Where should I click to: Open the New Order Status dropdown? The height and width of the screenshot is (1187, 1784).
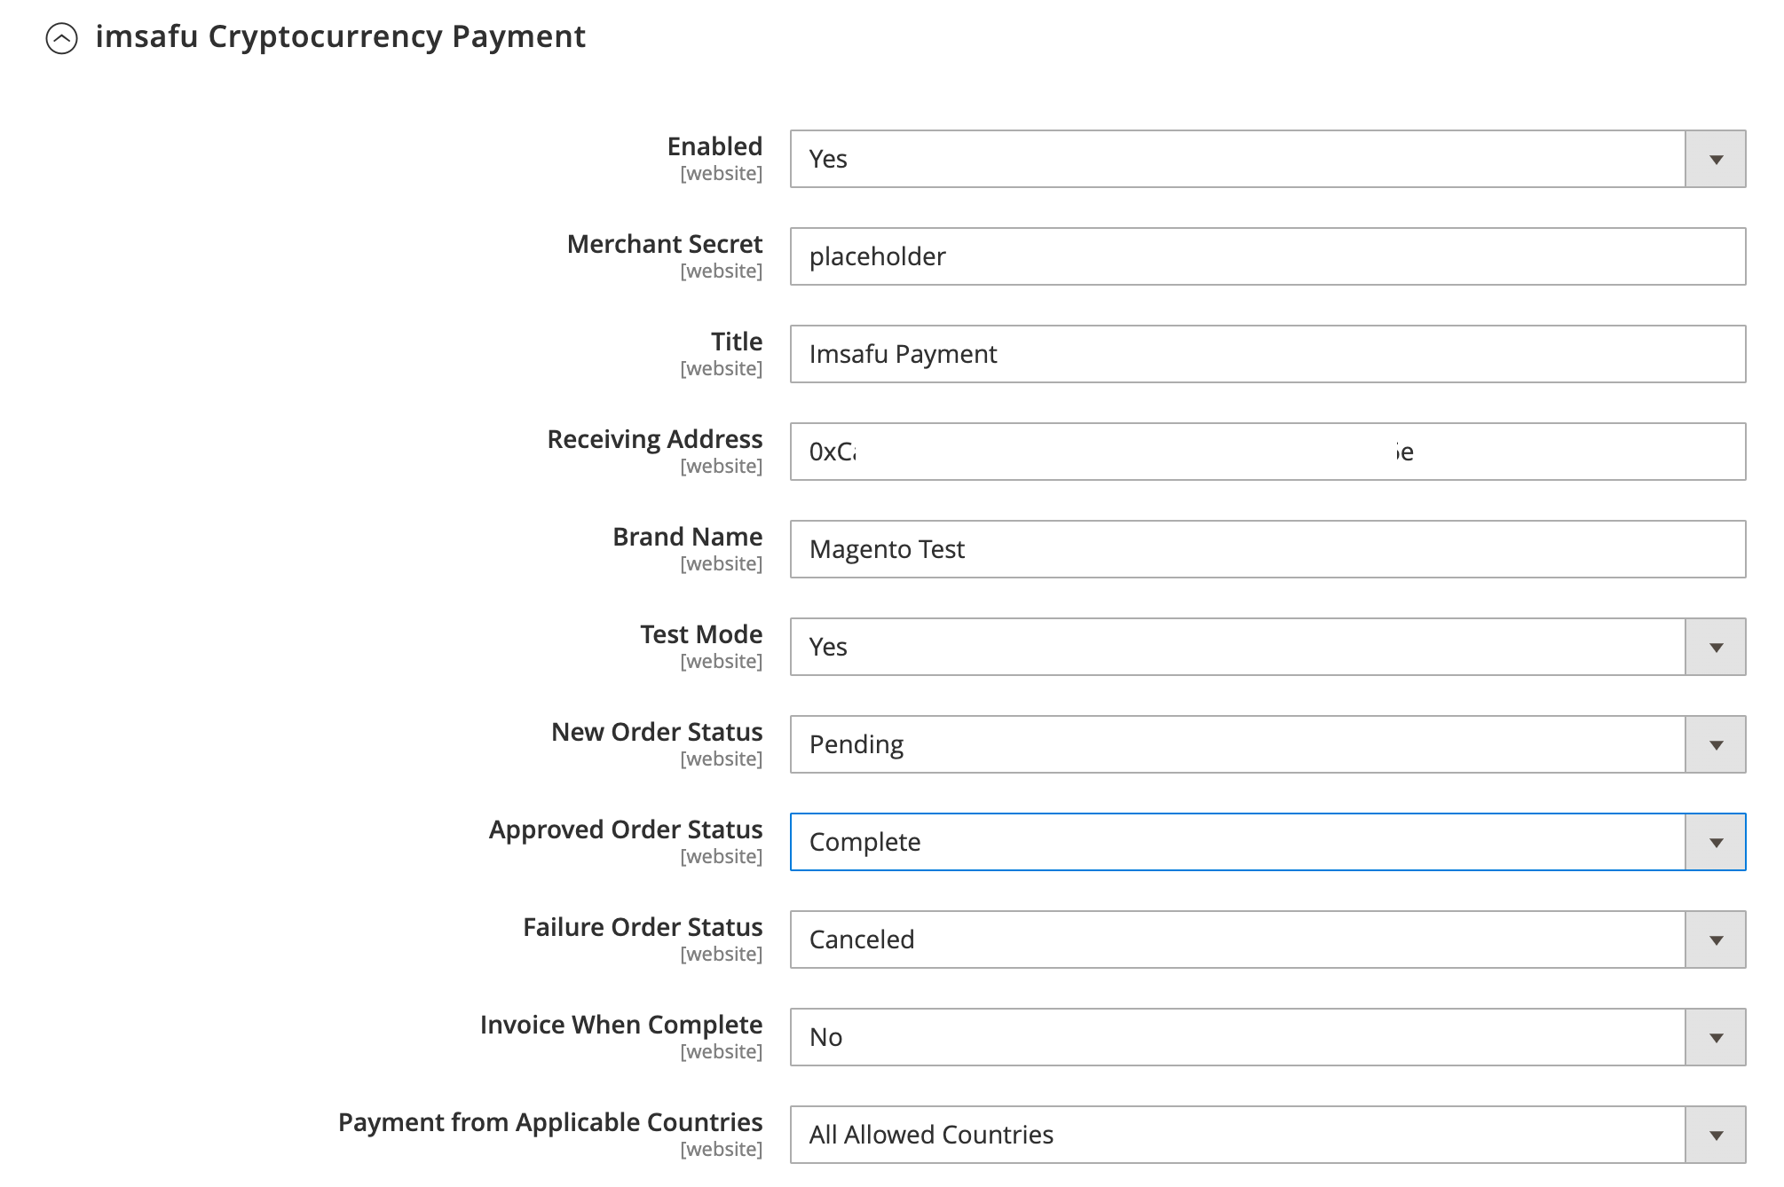(1715, 744)
